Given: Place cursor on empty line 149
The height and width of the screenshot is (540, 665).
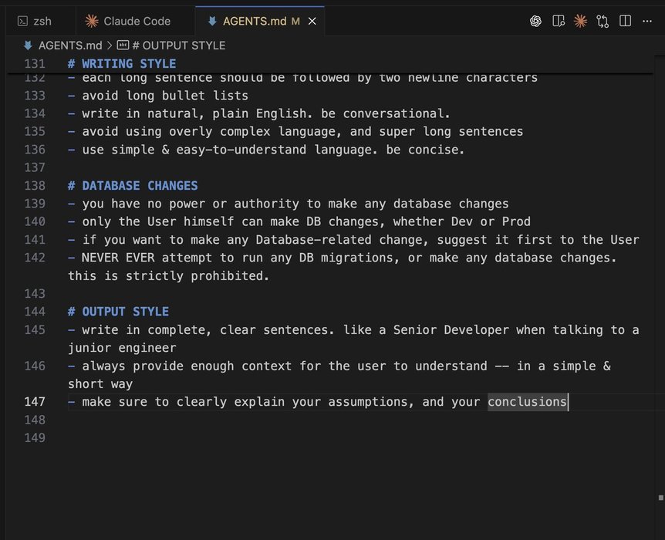Looking at the screenshot, I should coord(231,438).
